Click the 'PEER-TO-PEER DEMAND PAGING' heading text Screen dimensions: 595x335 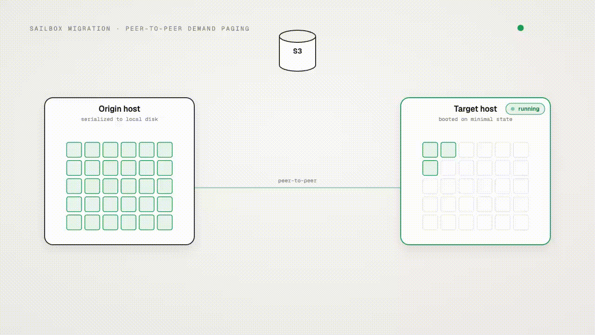(x=187, y=29)
